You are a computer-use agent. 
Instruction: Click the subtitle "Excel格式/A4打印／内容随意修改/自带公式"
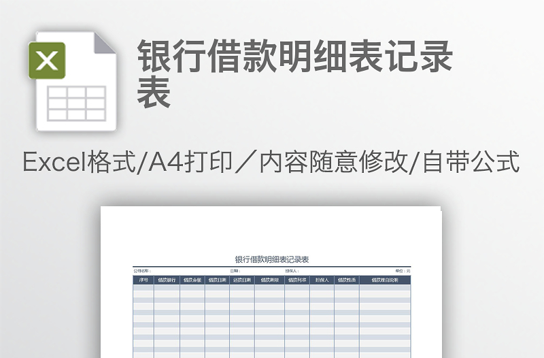(271, 161)
